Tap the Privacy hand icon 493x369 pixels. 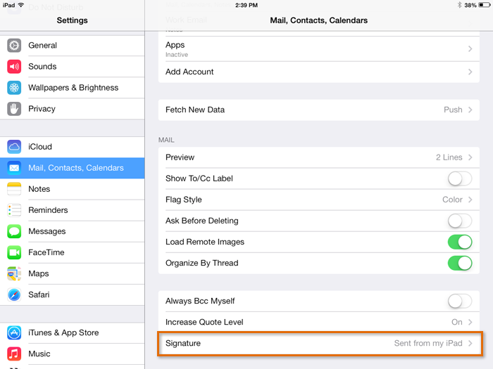pyautogui.click(x=14, y=109)
